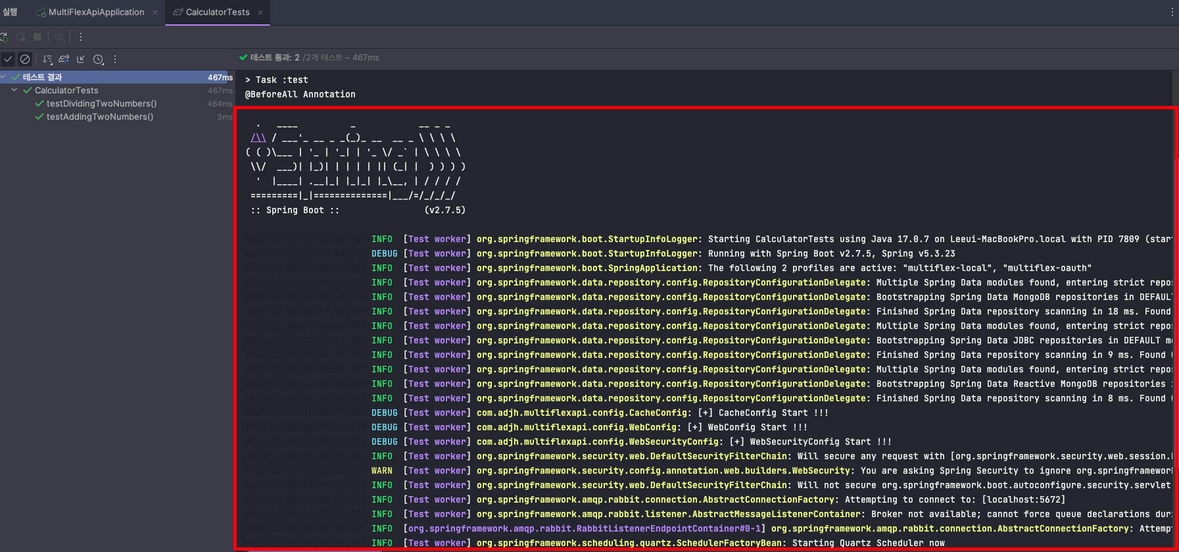Screen dimensions: 1179x552
Task: Select testDividingTwoNumbers() test
Action: pyautogui.click(x=101, y=103)
